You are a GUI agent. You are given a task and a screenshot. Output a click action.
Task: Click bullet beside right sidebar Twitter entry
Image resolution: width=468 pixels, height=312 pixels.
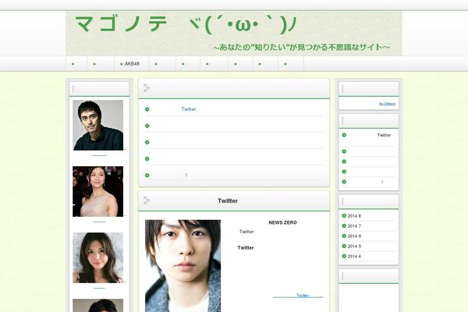[x=344, y=135]
